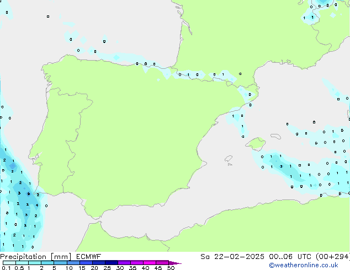Open the weatheronline.co.uk copyright link
Viewport: 350px width, 270px height.
pyautogui.click(x=304, y=265)
